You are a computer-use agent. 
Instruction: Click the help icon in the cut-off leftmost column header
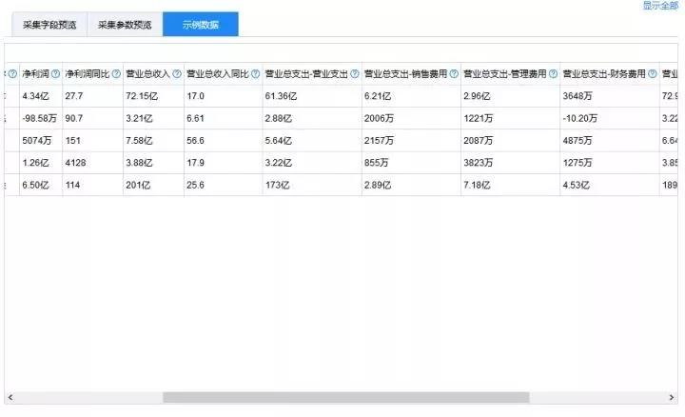coord(12,74)
